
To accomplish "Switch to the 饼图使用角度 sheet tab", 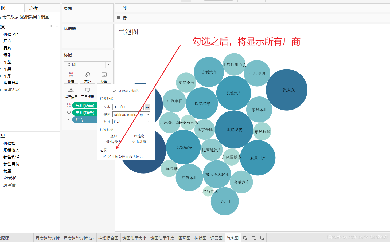I will [x=162, y=238].
